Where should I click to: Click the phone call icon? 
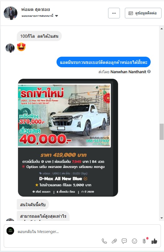pos(104,241)
